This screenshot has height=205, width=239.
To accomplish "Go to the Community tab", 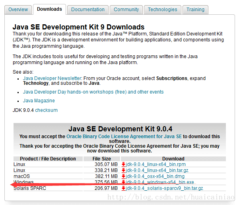I will coord(126,10).
